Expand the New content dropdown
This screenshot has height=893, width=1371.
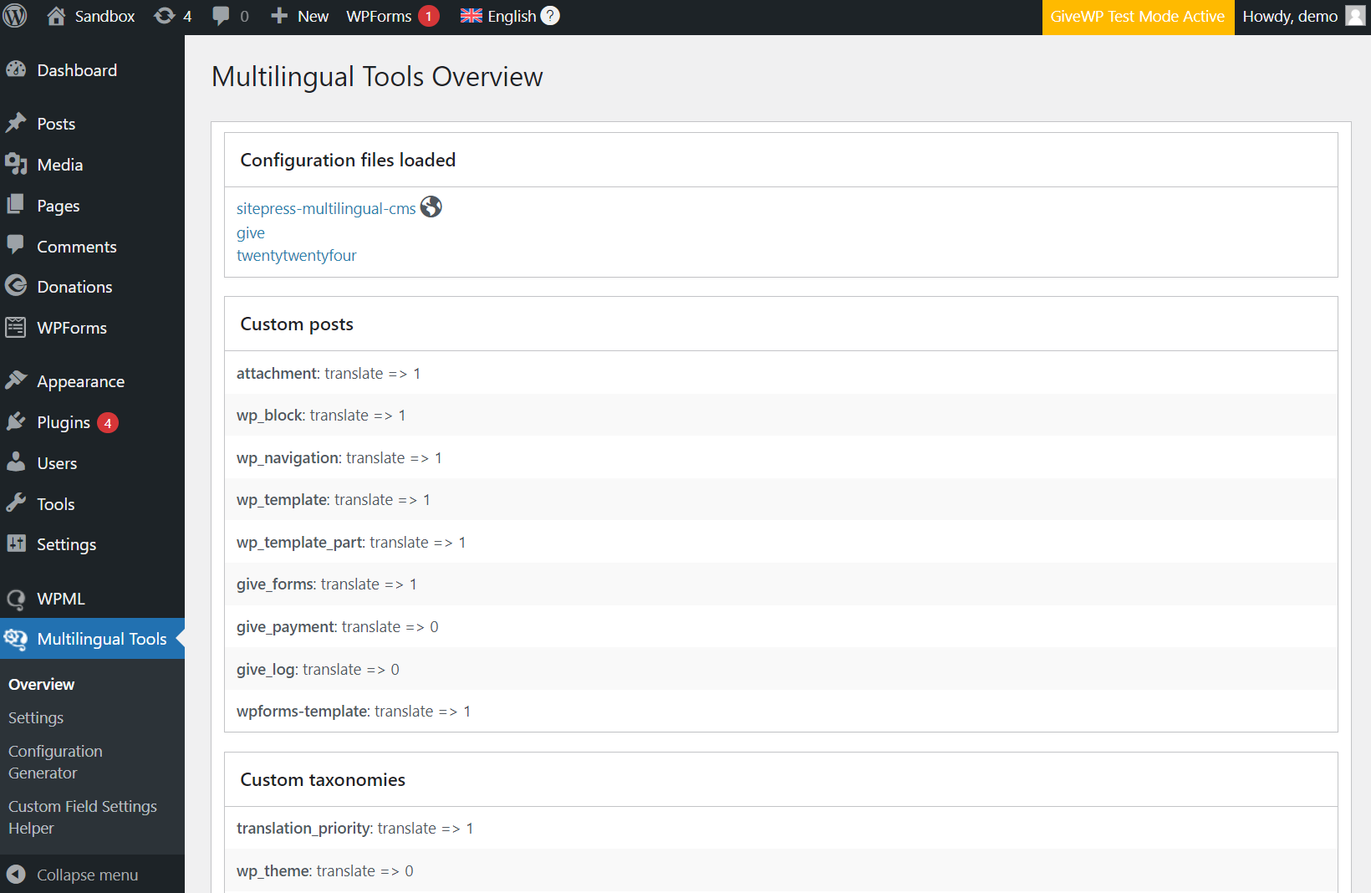click(299, 16)
